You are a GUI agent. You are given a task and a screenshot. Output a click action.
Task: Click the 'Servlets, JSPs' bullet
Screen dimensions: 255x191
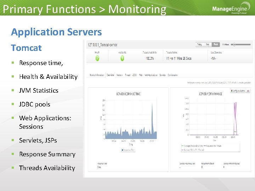(x=38, y=140)
